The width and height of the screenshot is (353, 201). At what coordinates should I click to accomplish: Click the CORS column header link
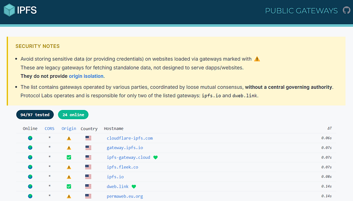[49, 128]
